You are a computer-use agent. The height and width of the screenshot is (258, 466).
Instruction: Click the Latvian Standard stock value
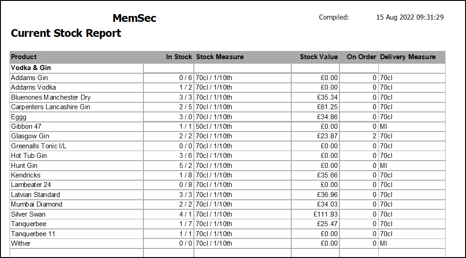(x=328, y=195)
